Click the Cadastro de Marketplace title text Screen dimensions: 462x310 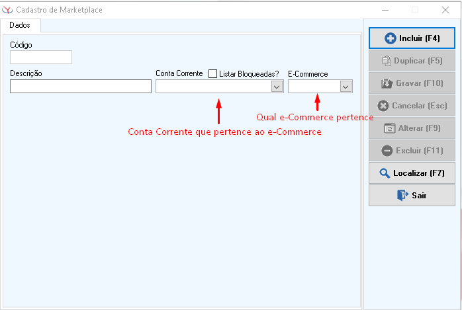tap(59, 10)
